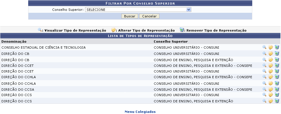This screenshot has height=114, width=281.
Task: Click the Denominação column header
Action: [14, 42]
